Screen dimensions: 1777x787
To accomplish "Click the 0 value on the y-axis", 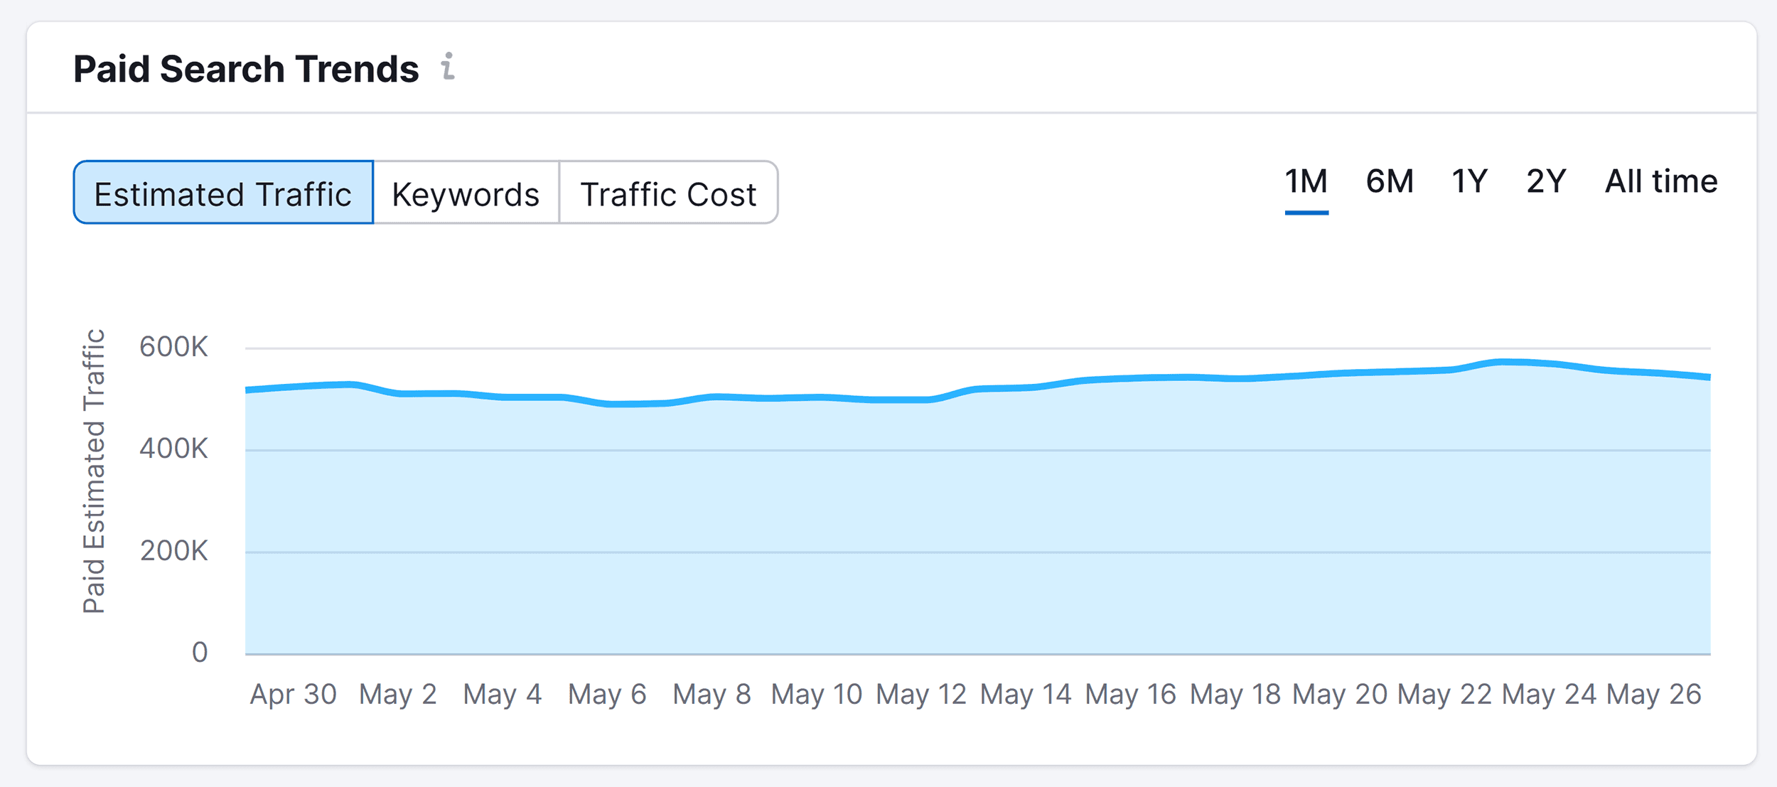I will pos(199,651).
